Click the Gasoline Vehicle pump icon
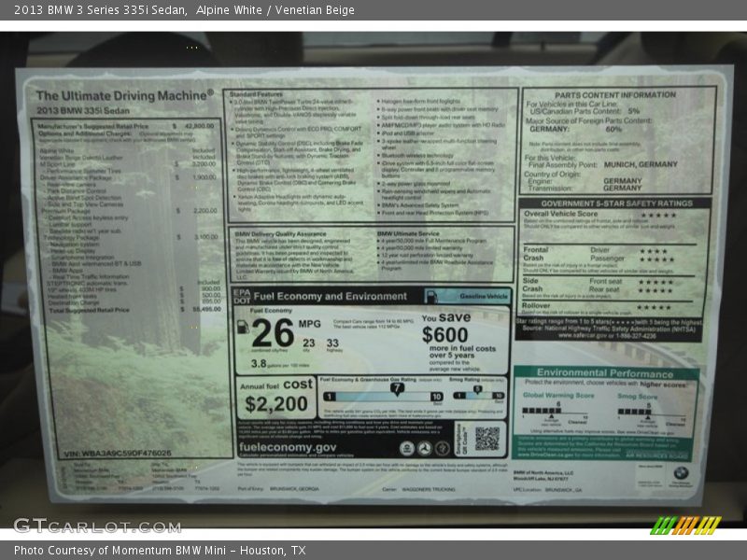 click(x=430, y=296)
